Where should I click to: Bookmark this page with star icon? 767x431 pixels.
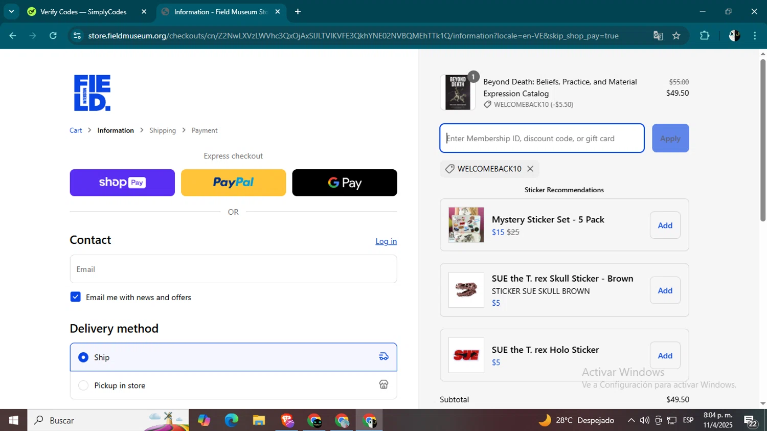pyautogui.click(x=676, y=36)
